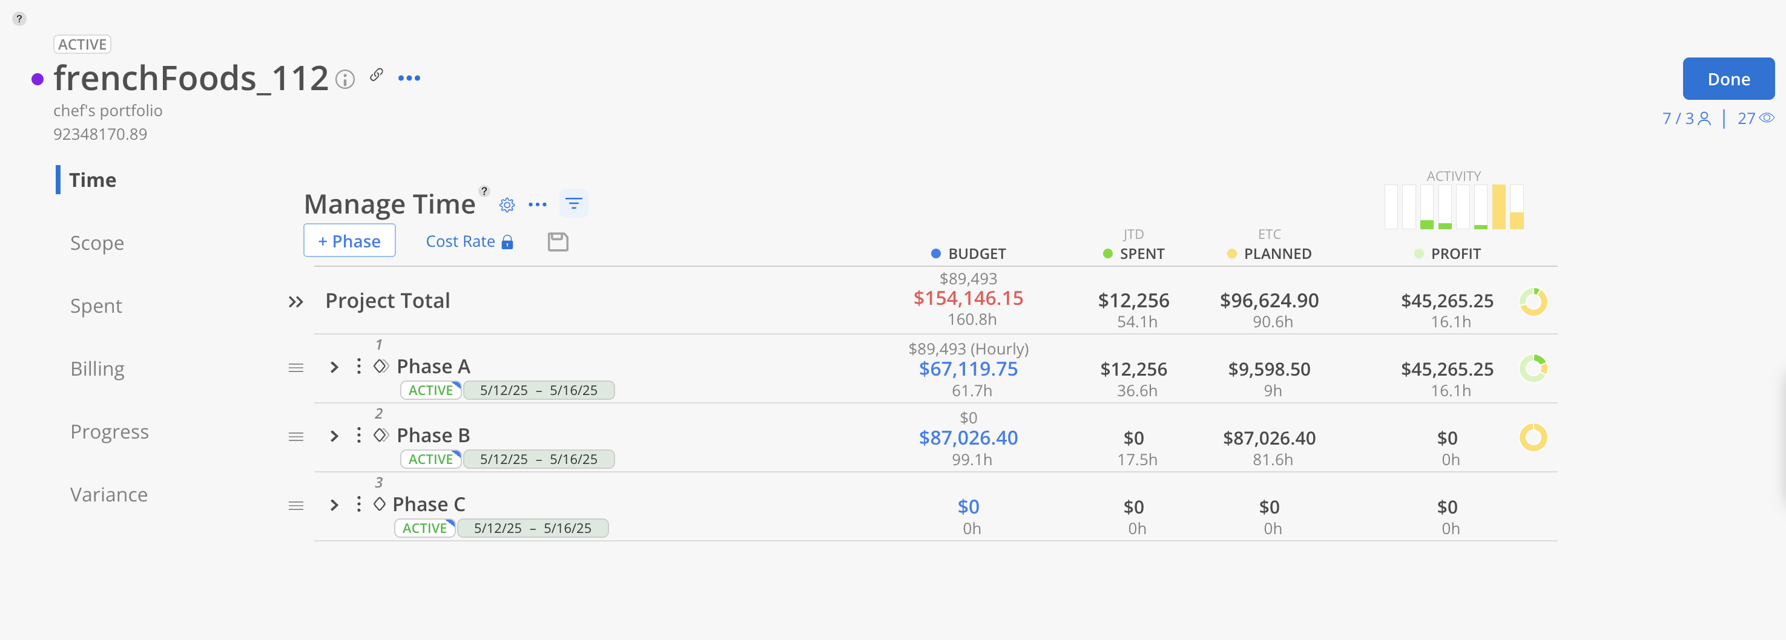Expand all via Project Total double chevron
This screenshot has height=640, width=1786.
click(x=296, y=302)
